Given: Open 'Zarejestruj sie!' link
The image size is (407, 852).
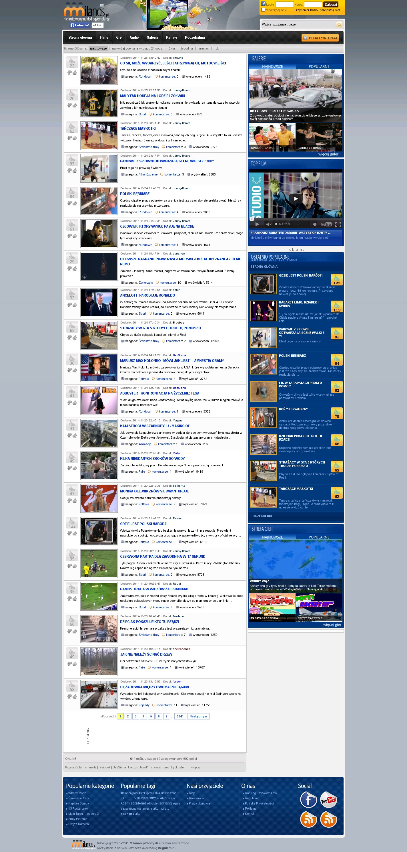Looking at the screenshot, I should click(330, 10).
